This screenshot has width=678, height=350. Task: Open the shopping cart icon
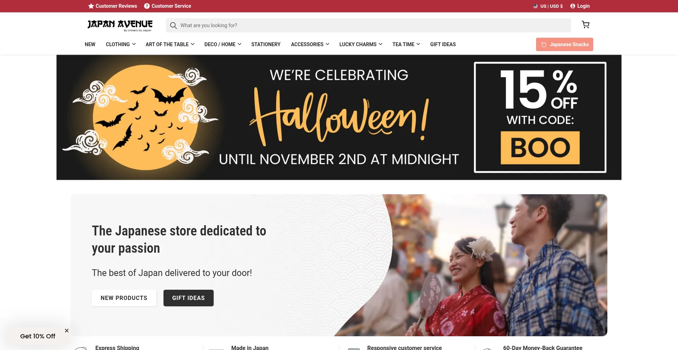pyautogui.click(x=585, y=25)
